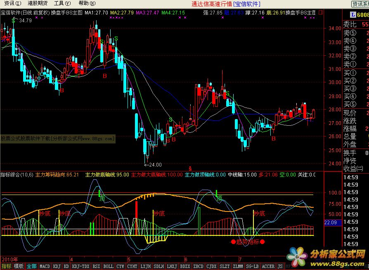Click the 中线轴:15.00 label

[242, 175]
